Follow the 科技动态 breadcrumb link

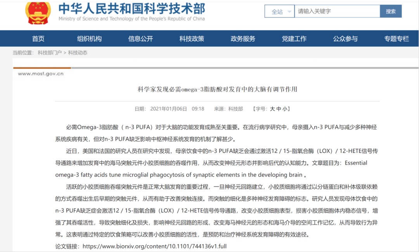(78, 53)
